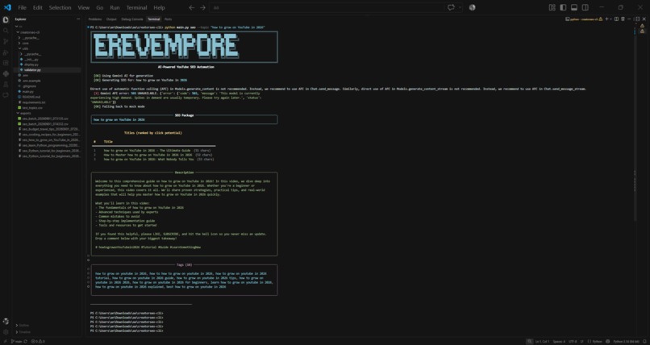Switch to the Problems tab
Screen dimensions: 650x345
click(x=95, y=19)
